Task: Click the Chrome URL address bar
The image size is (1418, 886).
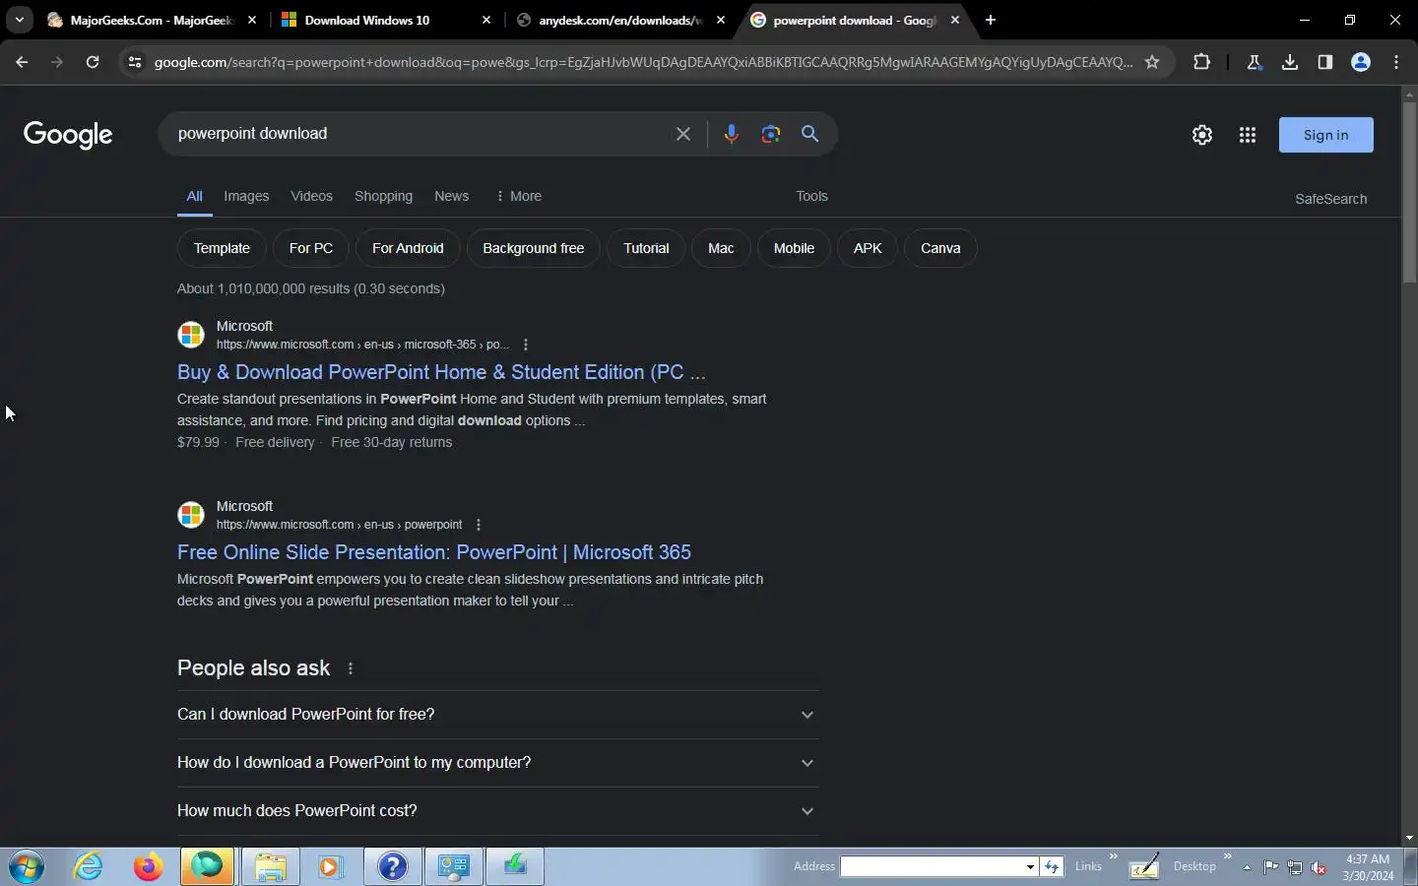Action: (643, 62)
